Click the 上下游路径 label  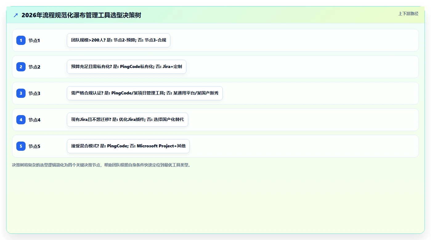click(x=408, y=14)
